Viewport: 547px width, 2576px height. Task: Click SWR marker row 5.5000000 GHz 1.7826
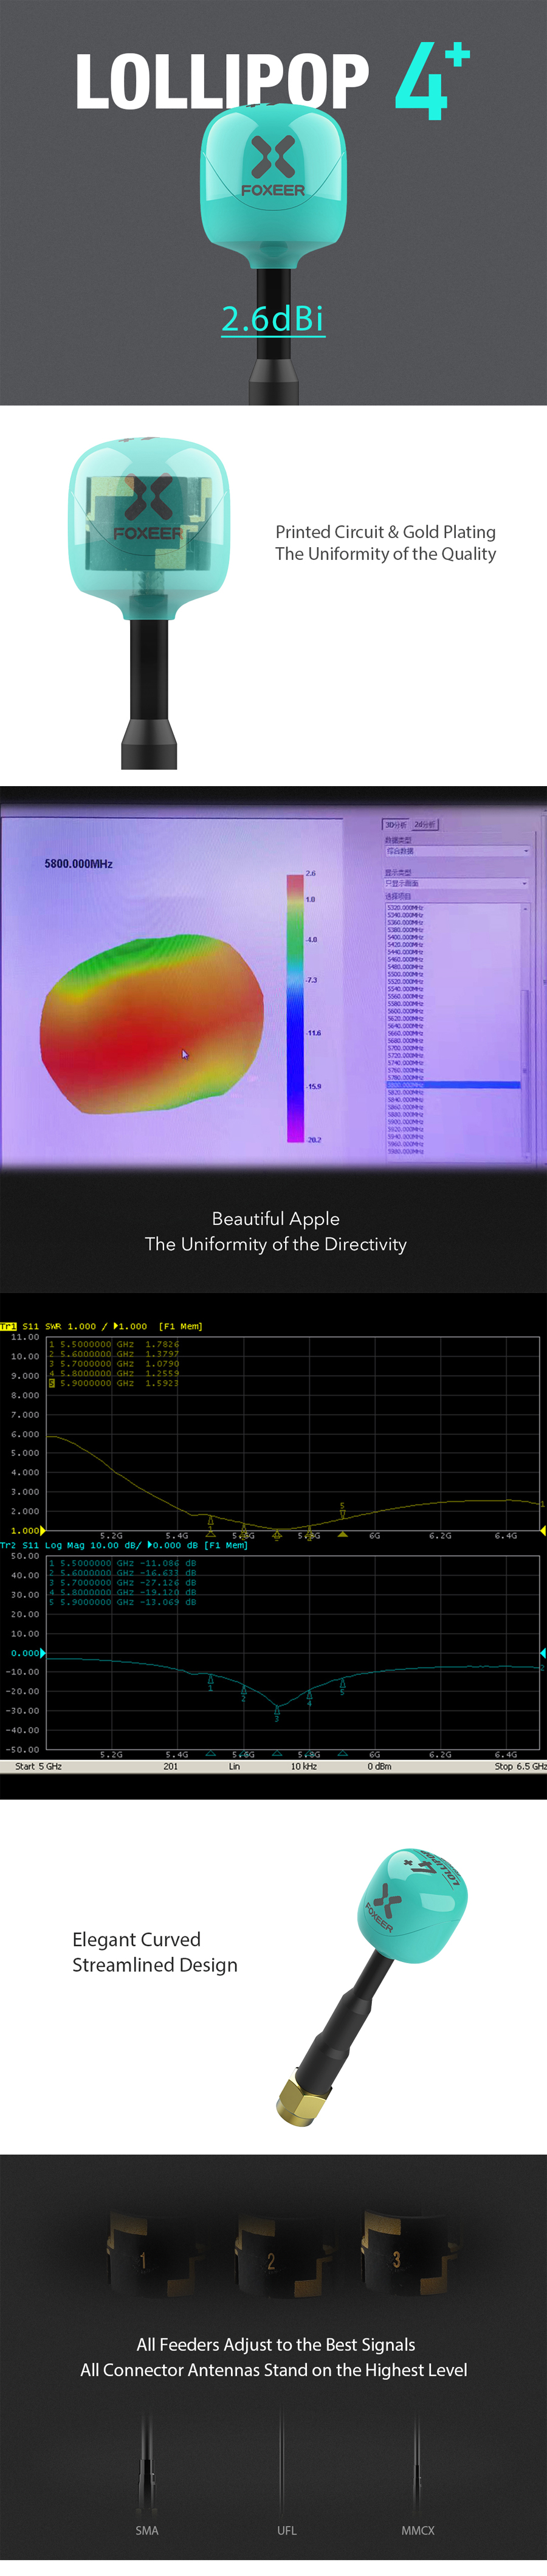[114, 1345]
